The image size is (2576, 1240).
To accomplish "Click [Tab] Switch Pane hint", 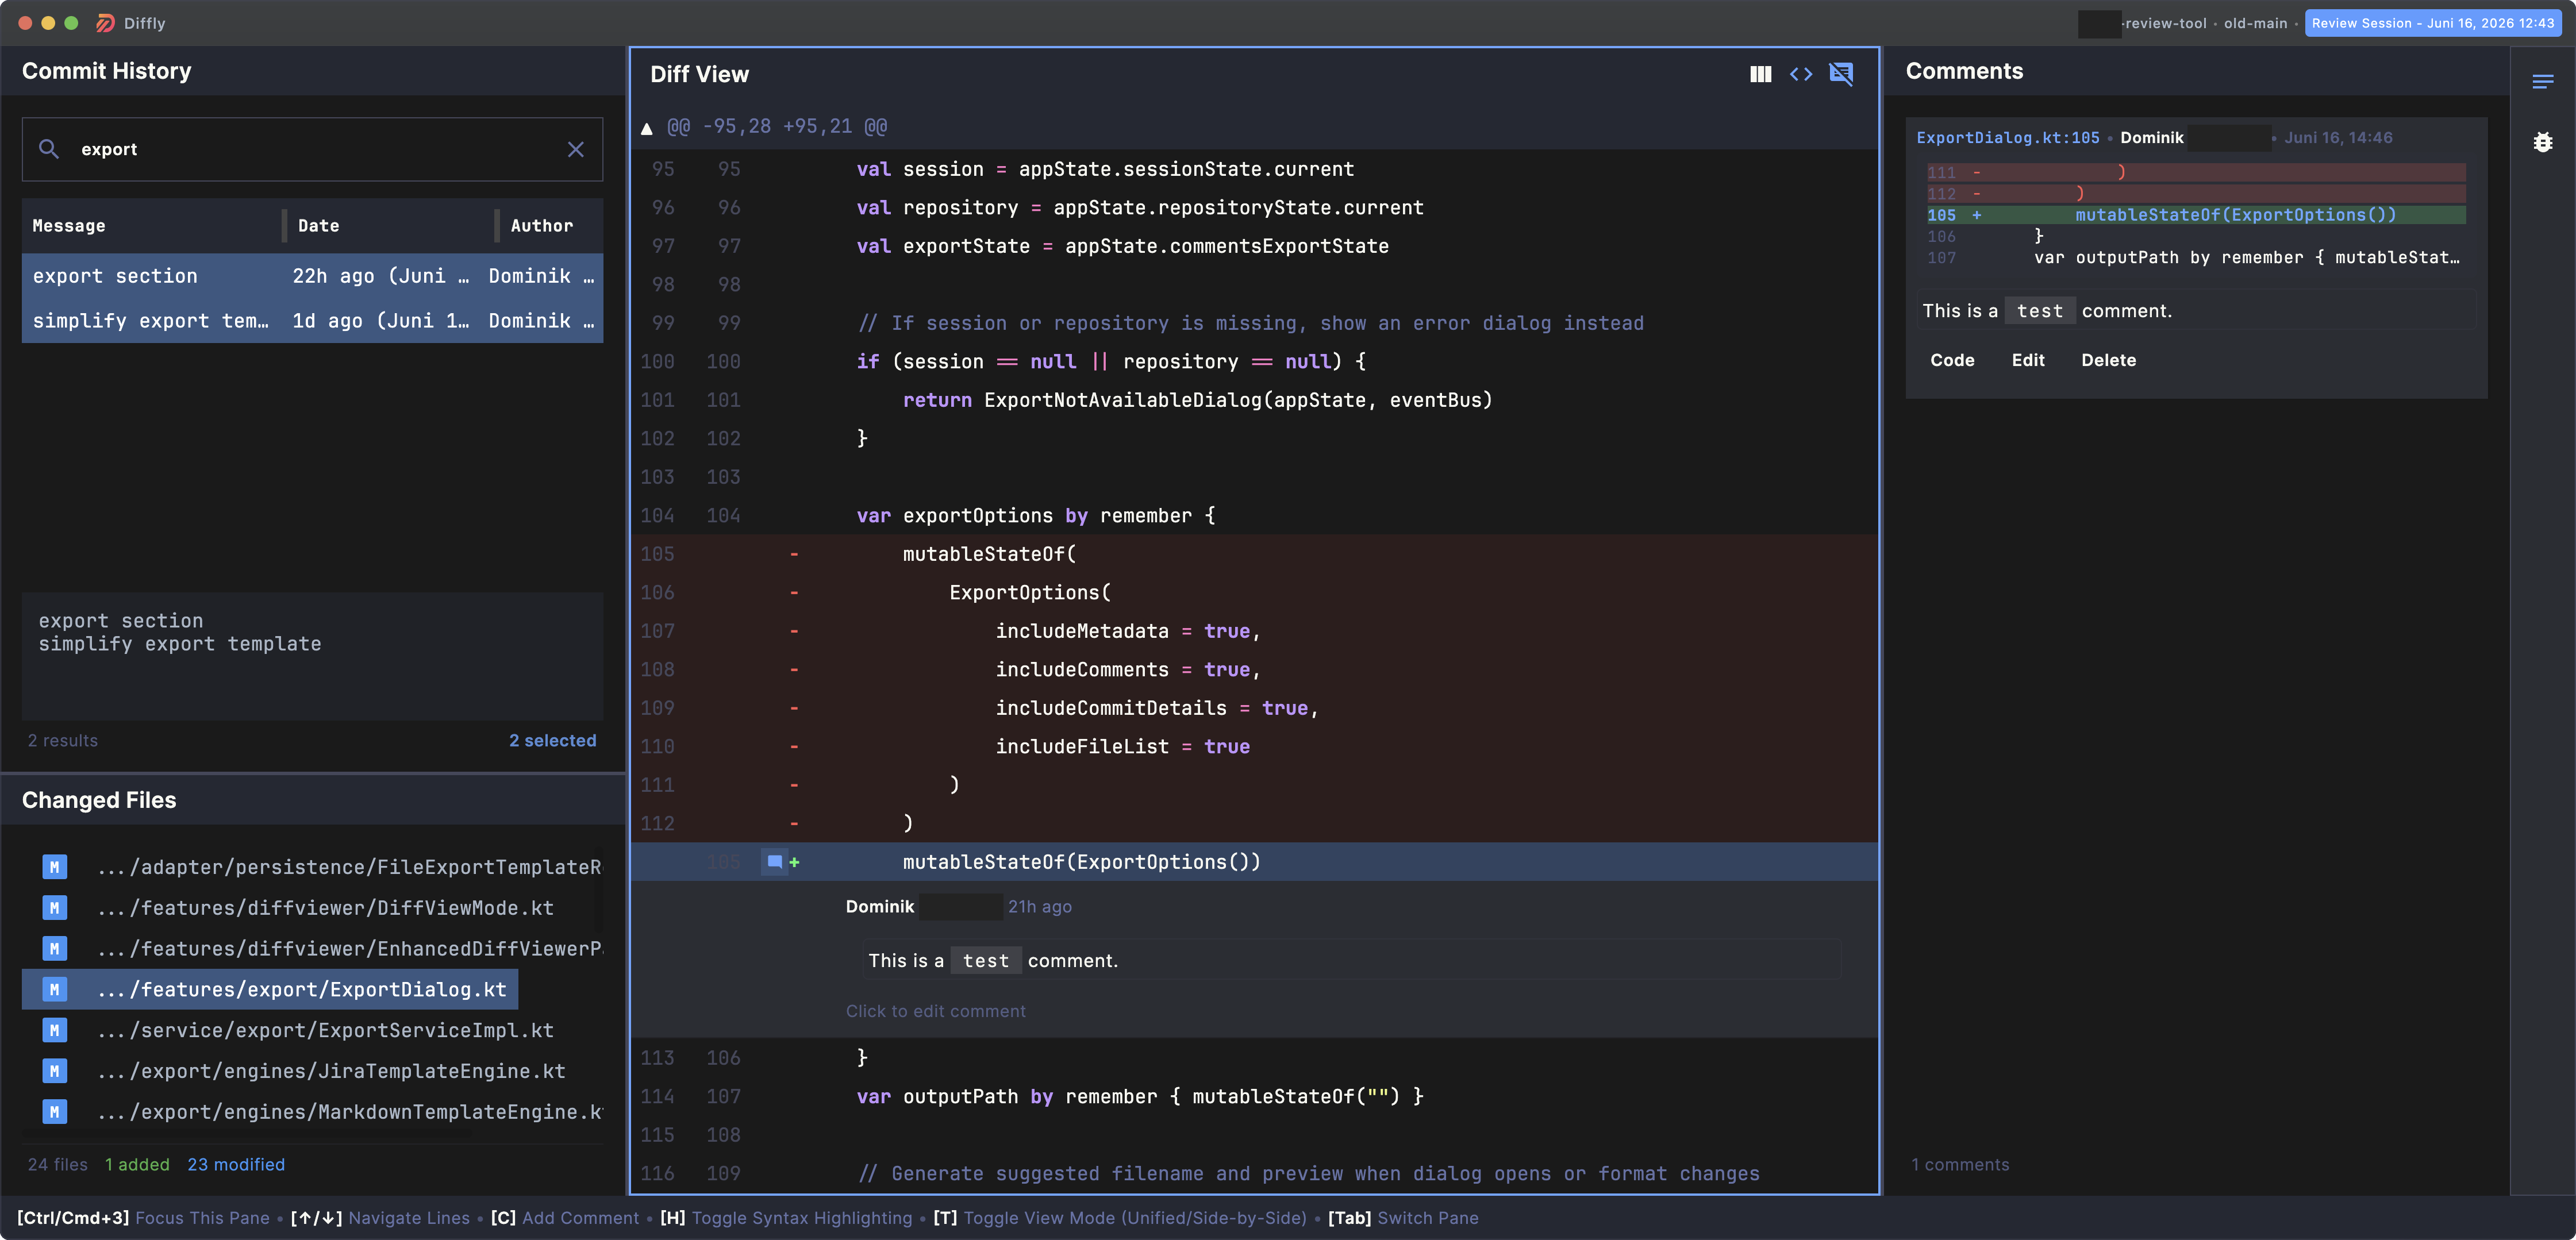I will [x=1403, y=1218].
